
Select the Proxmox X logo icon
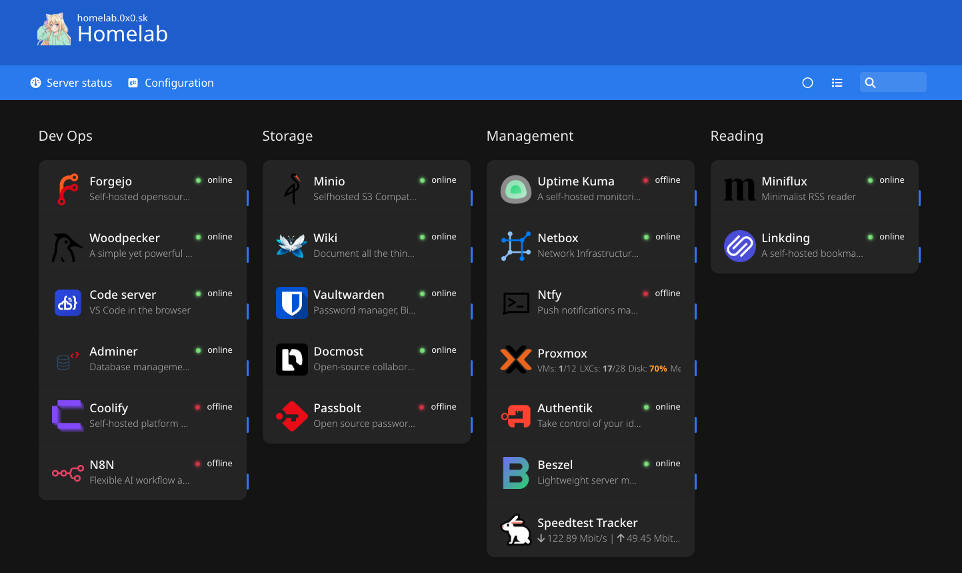pos(516,360)
